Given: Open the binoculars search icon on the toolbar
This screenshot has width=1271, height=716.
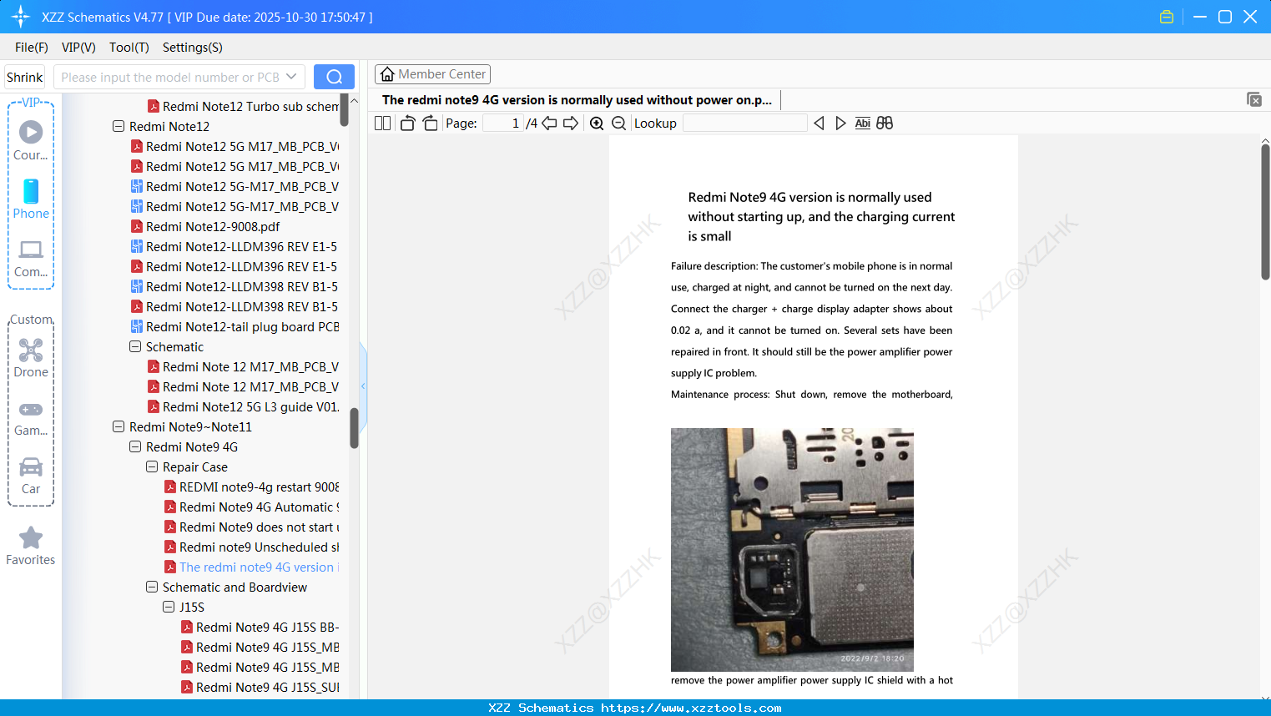Looking at the screenshot, I should pos(885,123).
